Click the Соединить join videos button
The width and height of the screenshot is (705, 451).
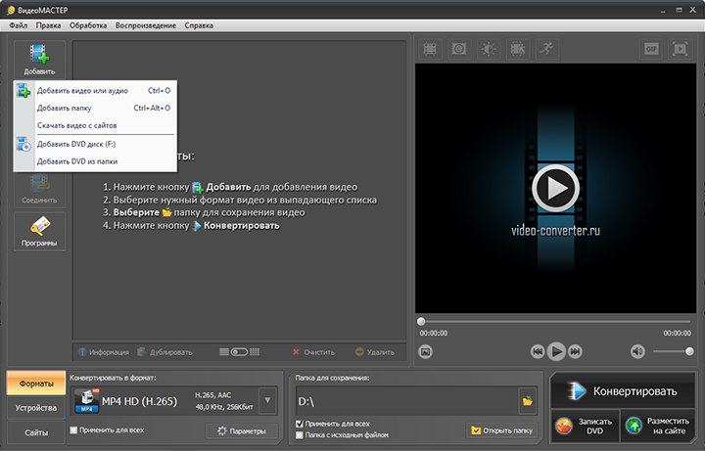point(39,189)
